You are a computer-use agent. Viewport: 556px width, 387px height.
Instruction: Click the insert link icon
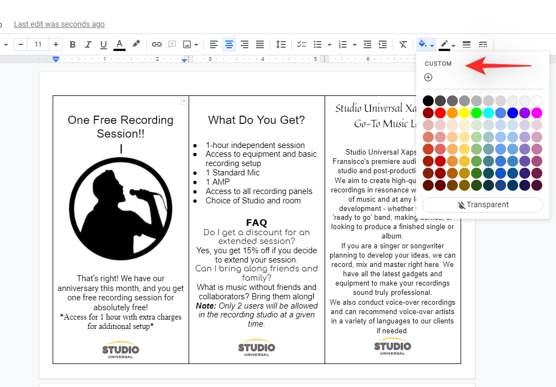[x=157, y=44]
